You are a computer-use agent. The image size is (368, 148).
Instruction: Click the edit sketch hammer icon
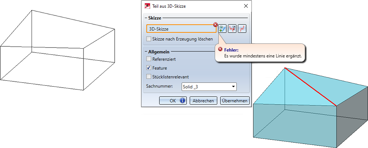point(232,29)
